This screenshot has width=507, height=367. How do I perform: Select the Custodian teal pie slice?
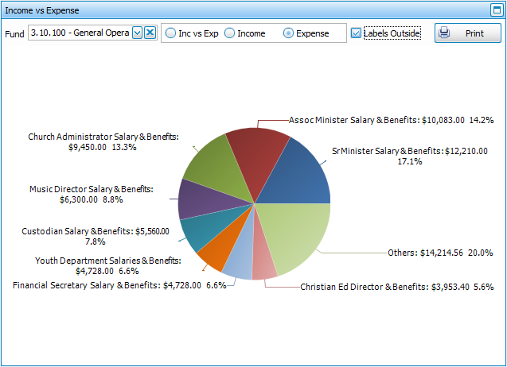pos(199,231)
